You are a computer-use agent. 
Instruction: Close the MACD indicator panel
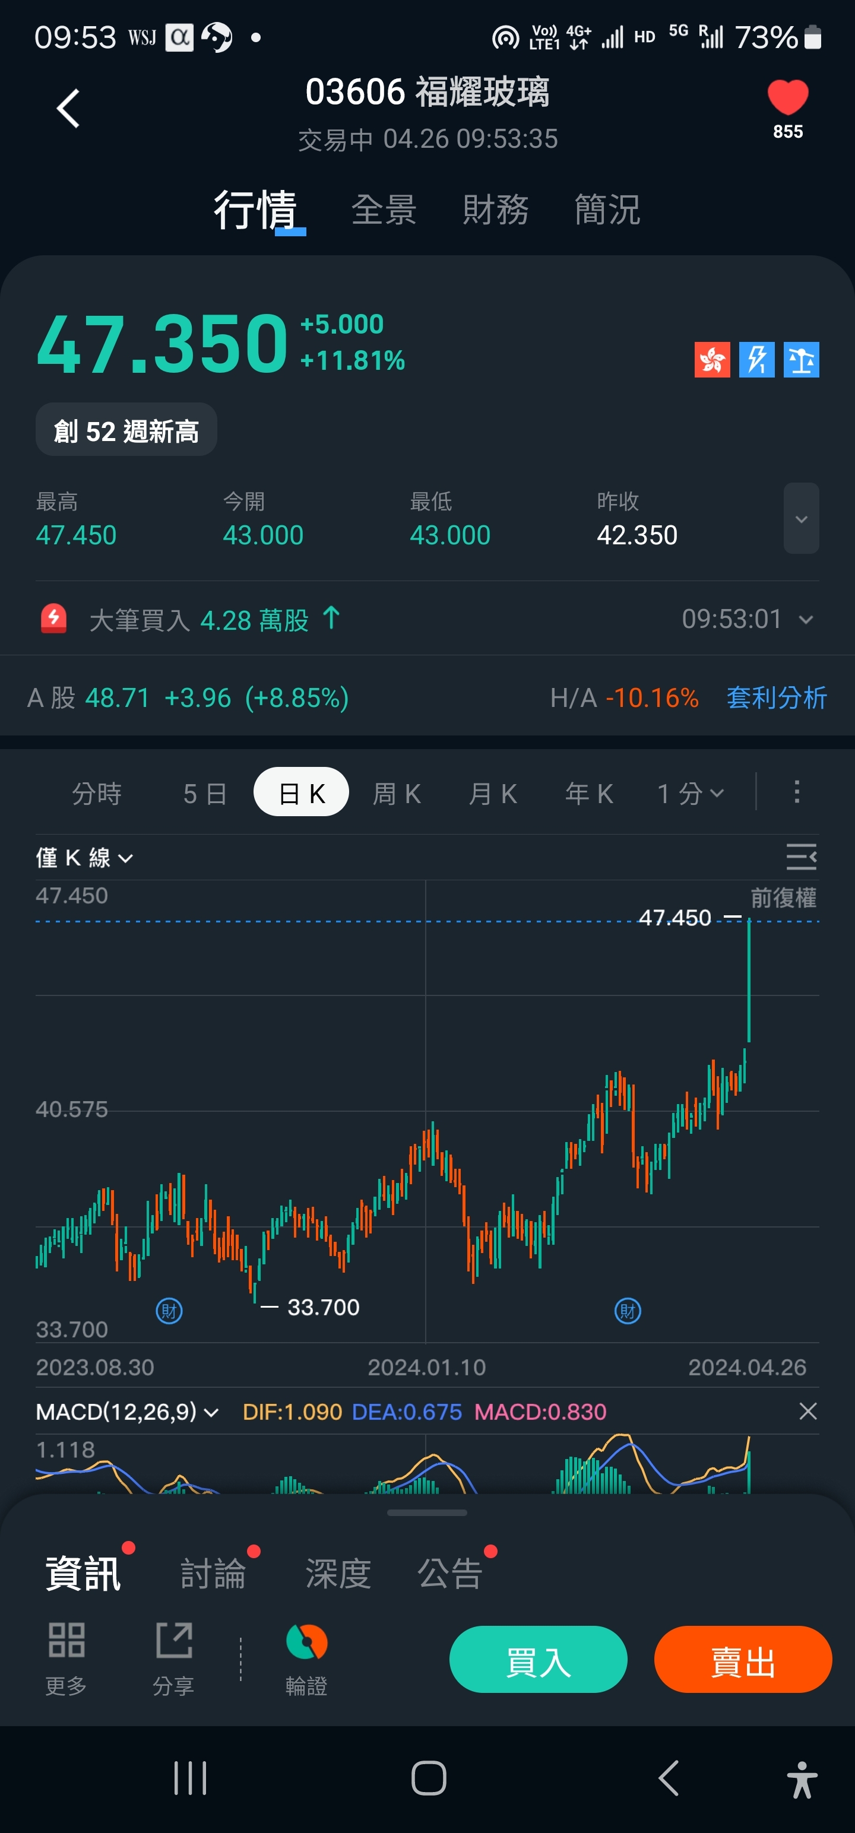807,1411
